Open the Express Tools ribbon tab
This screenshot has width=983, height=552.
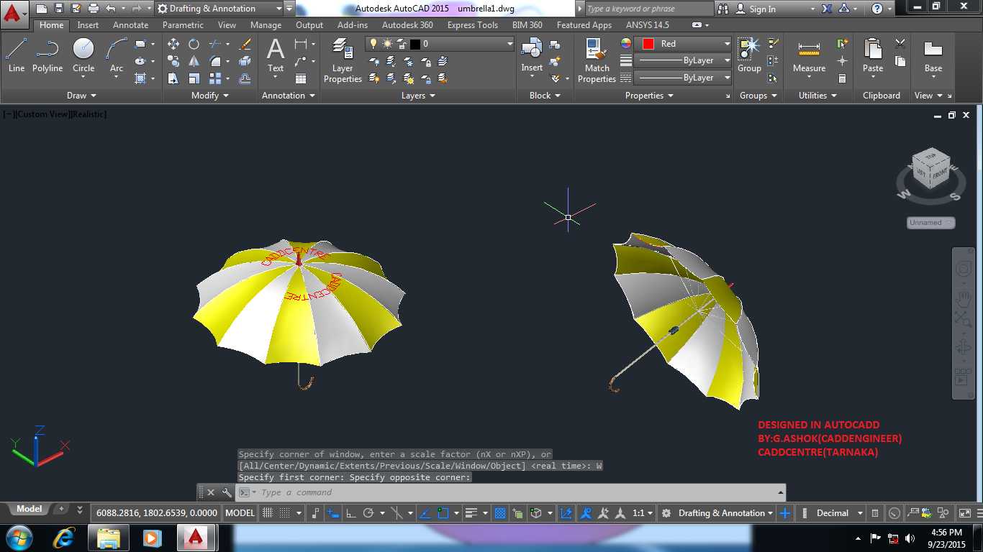pos(472,25)
